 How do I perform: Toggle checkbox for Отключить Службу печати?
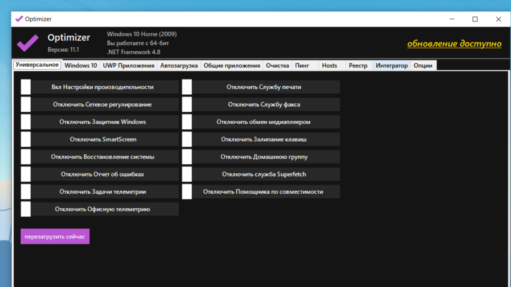[x=187, y=87]
